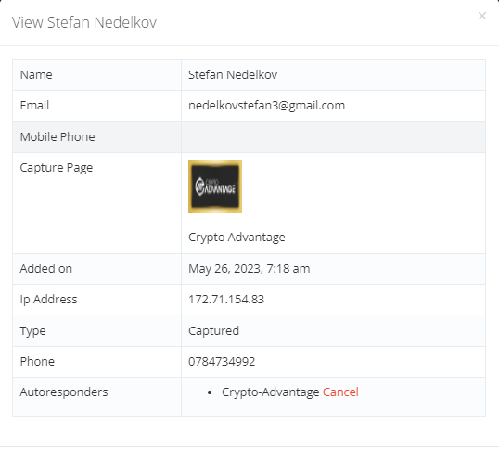Click the Captured type value

point(213,331)
